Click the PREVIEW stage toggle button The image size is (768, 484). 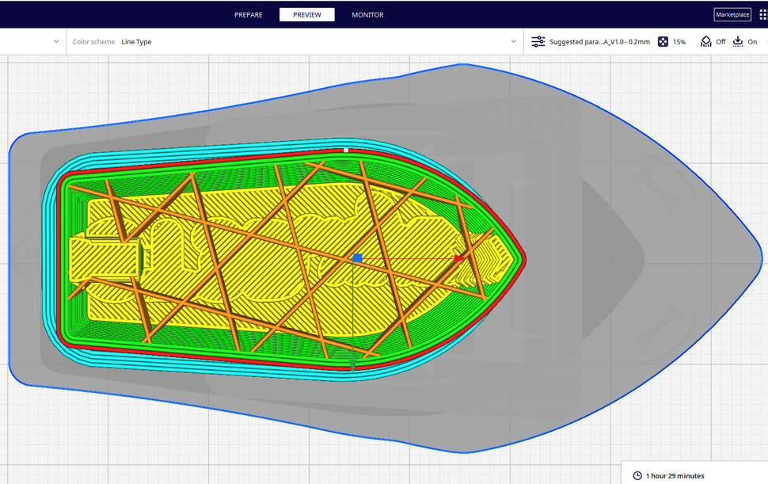click(306, 13)
